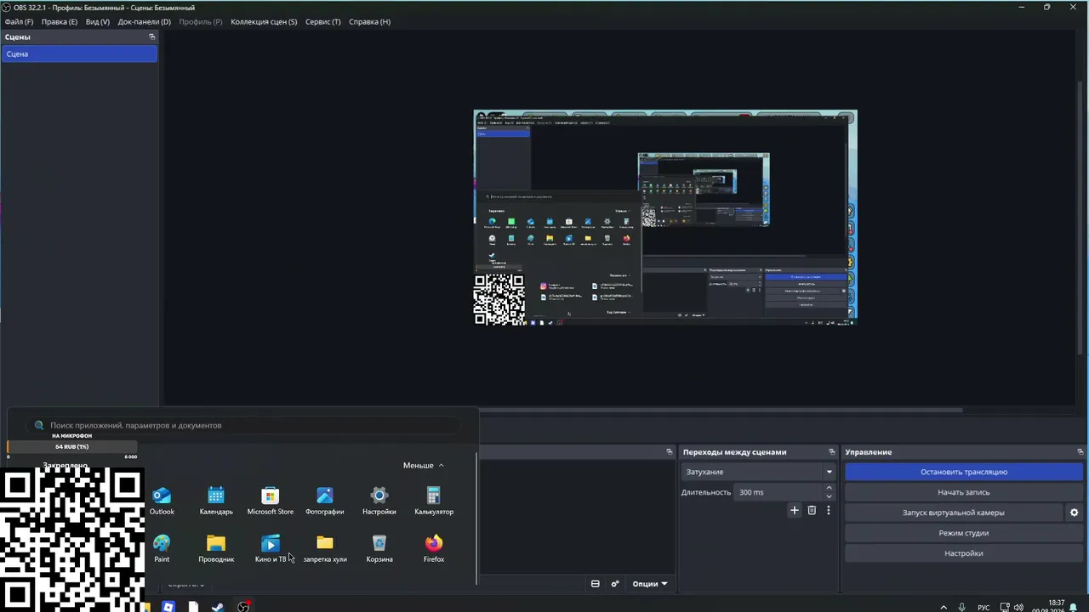
Task: Show hidden tray icons chevron
Action: click(944, 607)
